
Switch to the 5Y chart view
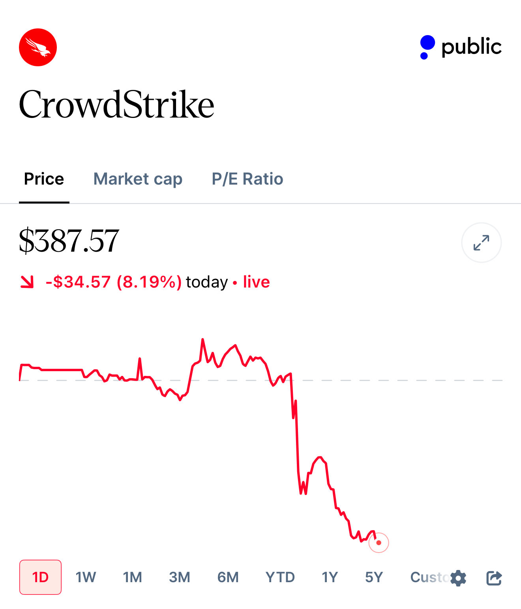[374, 577]
